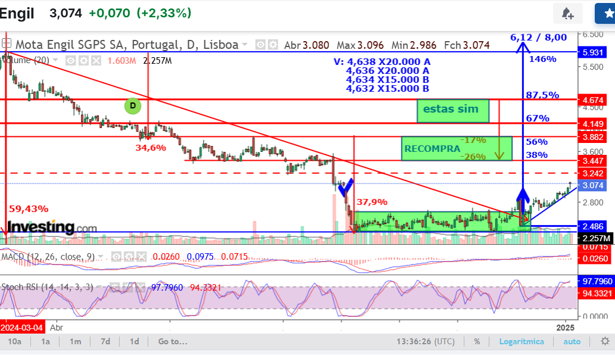Click the 4.149 price line label
The width and height of the screenshot is (615, 355).
click(x=592, y=124)
